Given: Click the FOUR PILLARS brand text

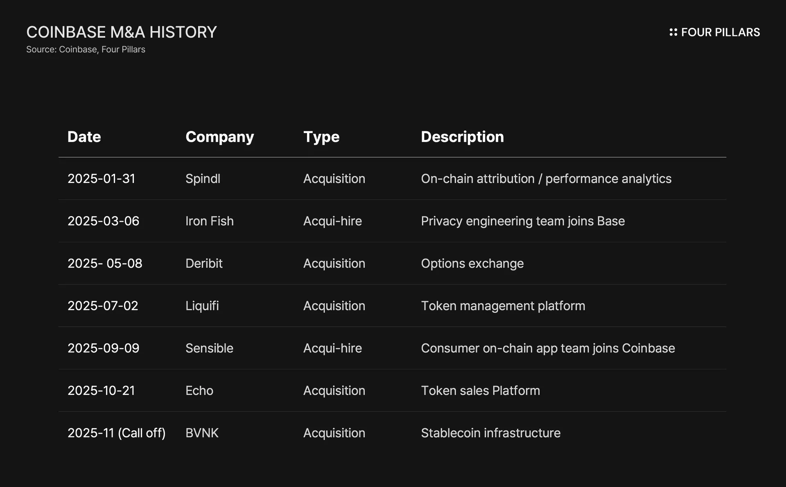Looking at the screenshot, I should coord(720,32).
